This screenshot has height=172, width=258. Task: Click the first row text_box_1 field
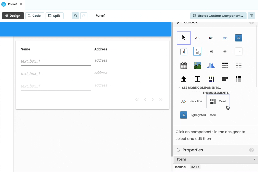56,61
